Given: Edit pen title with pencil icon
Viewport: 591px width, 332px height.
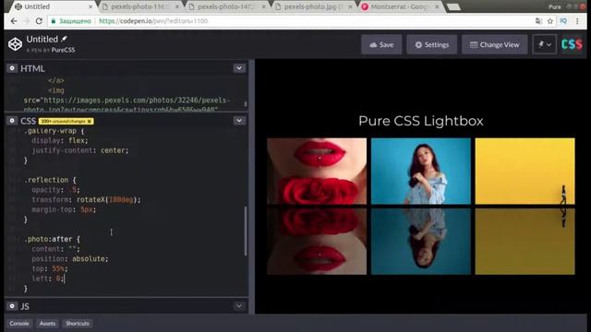Looking at the screenshot, I should pos(65,39).
